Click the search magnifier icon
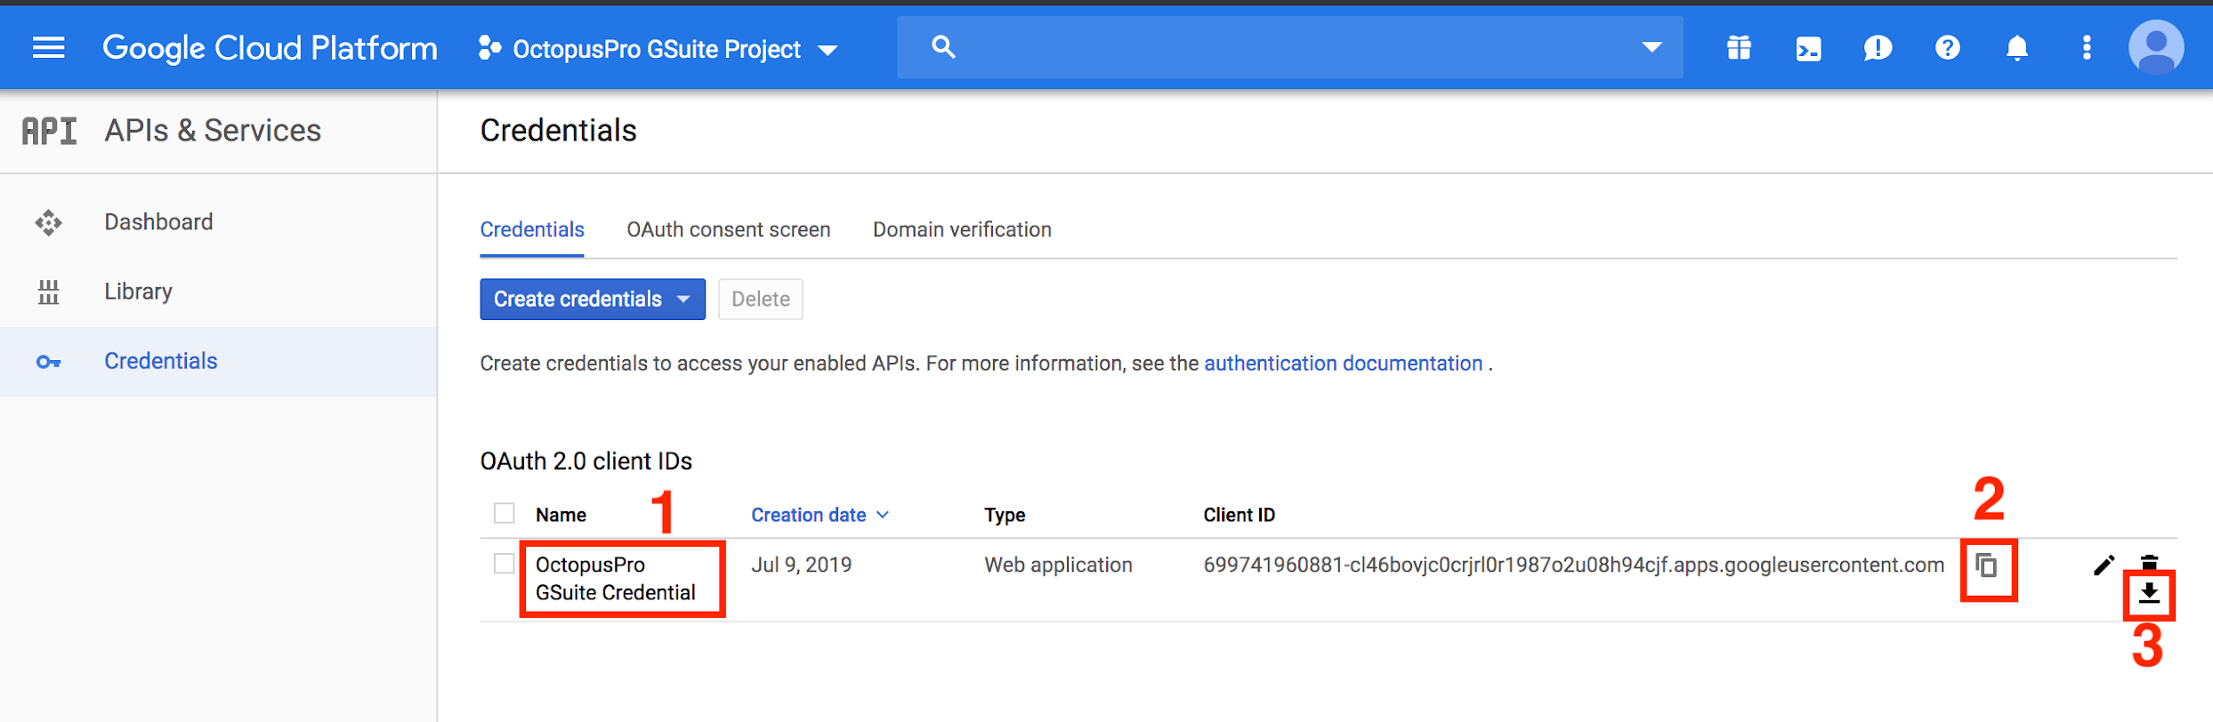The width and height of the screenshot is (2213, 722). tap(943, 47)
